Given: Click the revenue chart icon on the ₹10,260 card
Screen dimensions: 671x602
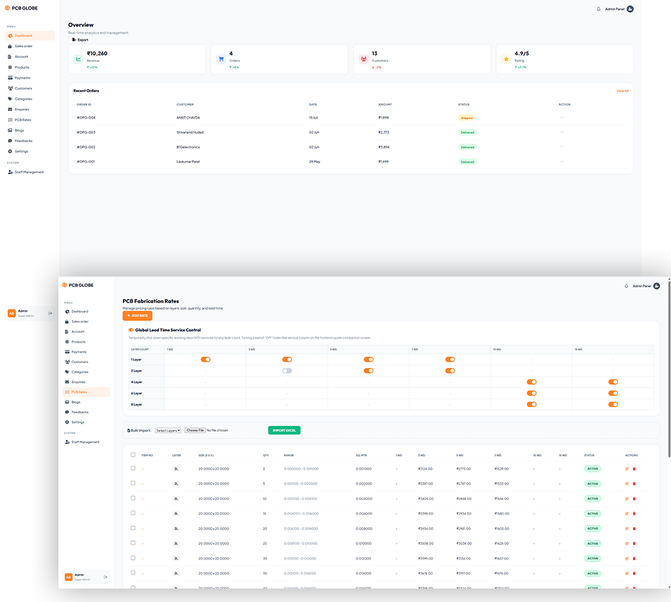Looking at the screenshot, I should (x=79, y=59).
